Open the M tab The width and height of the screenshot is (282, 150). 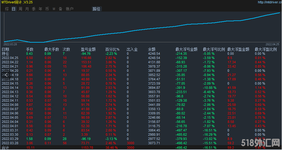click(x=54, y=9)
